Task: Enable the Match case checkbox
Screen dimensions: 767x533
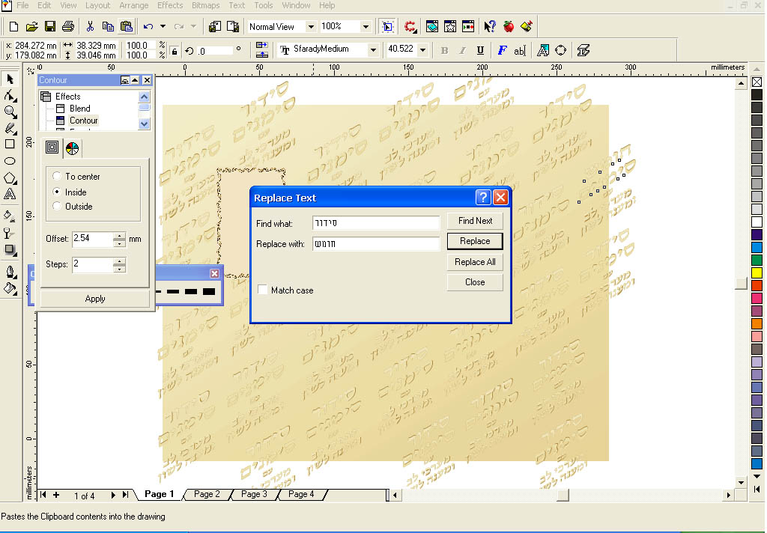Action: (263, 290)
